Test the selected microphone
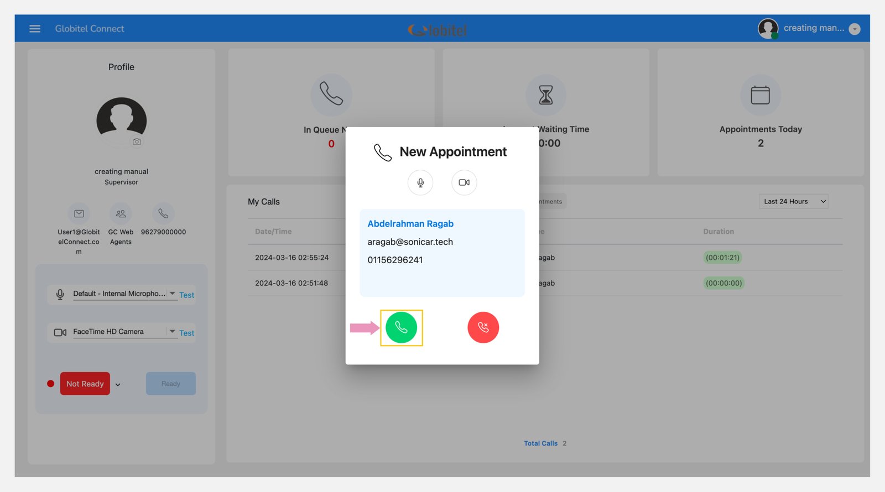Screen dimensions: 885x492 click(x=187, y=295)
